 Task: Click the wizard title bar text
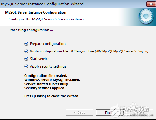tap(42, 4)
